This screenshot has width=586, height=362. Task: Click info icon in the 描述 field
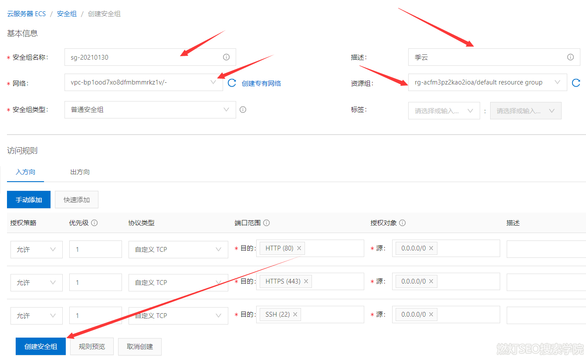[x=570, y=57]
